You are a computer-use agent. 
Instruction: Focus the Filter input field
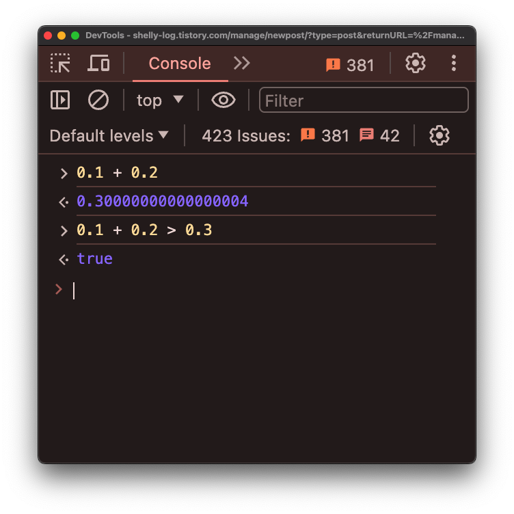(364, 100)
